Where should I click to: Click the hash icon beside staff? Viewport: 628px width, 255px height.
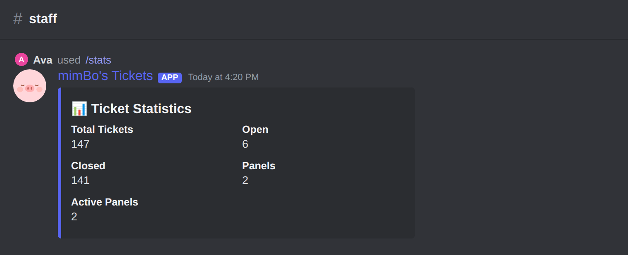coord(18,19)
